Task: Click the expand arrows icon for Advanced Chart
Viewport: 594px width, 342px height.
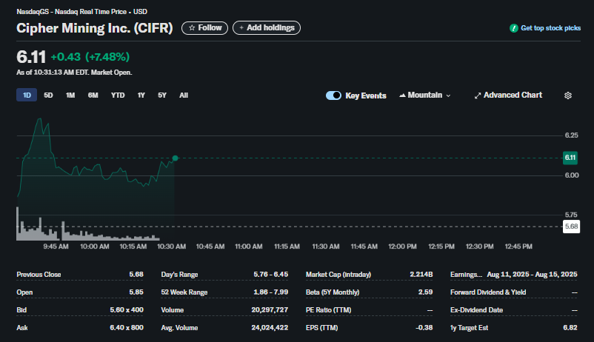Action: point(478,95)
